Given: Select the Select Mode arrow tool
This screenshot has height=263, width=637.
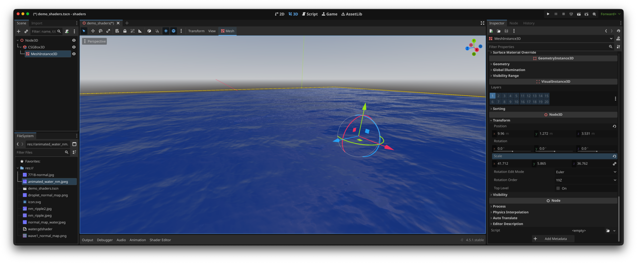Looking at the screenshot, I should (84, 31).
